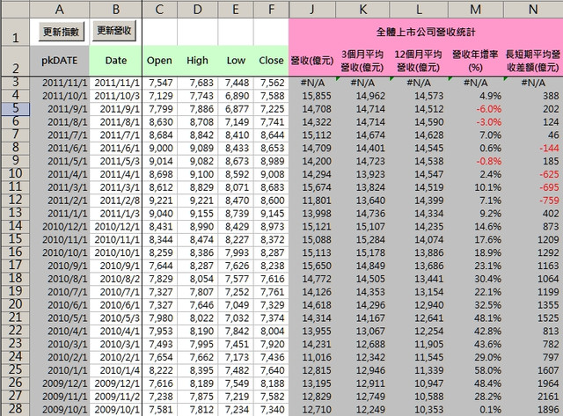
Task: Select column B header
Action: tap(115, 9)
